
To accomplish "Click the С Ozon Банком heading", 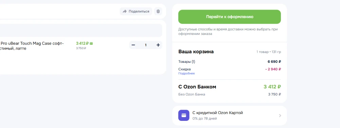I will (197, 87).
